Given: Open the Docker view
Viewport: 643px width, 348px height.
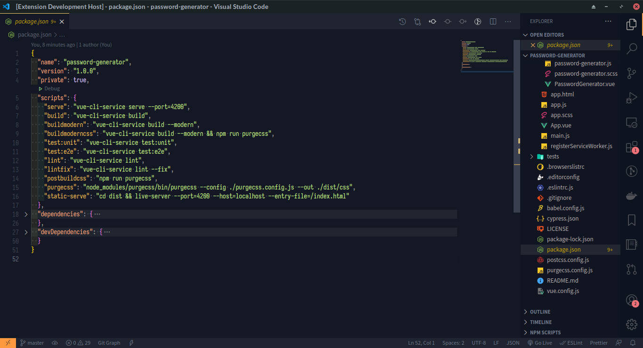Looking at the screenshot, I should [631, 196].
